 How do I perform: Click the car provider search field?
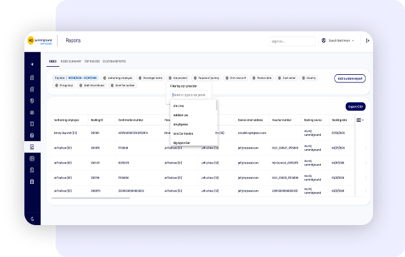click(x=189, y=95)
